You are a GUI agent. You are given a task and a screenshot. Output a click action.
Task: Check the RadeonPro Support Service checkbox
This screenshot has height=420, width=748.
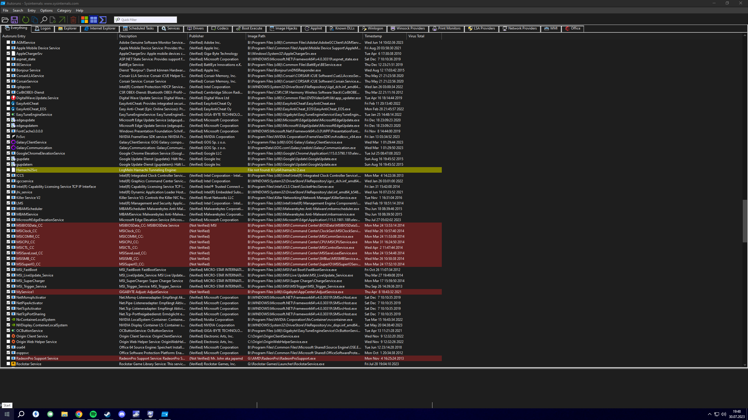click(8, 358)
